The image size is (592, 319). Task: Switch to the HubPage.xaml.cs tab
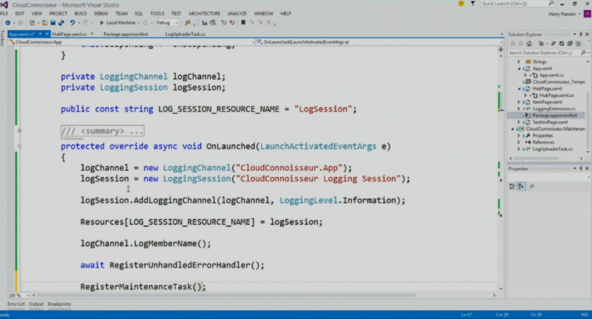coord(69,34)
